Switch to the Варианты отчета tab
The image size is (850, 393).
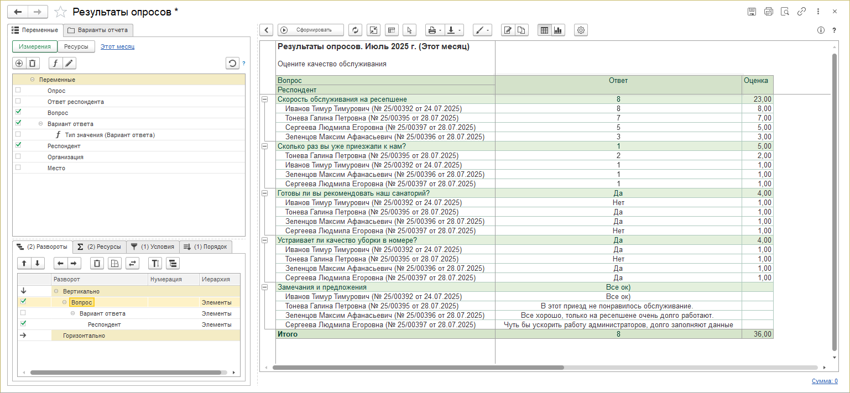98,30
